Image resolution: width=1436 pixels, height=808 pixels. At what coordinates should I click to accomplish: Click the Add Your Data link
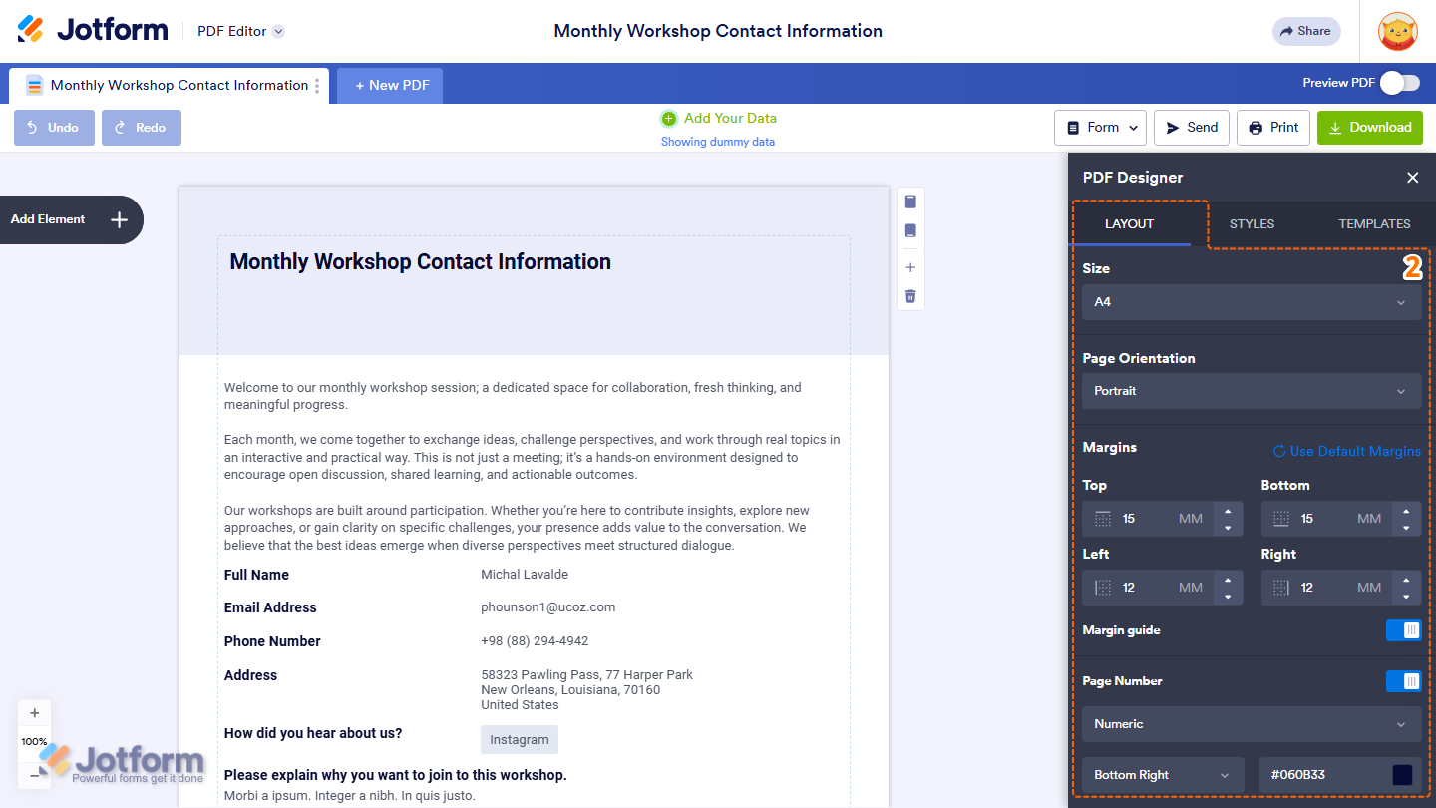tap(730, 118)
